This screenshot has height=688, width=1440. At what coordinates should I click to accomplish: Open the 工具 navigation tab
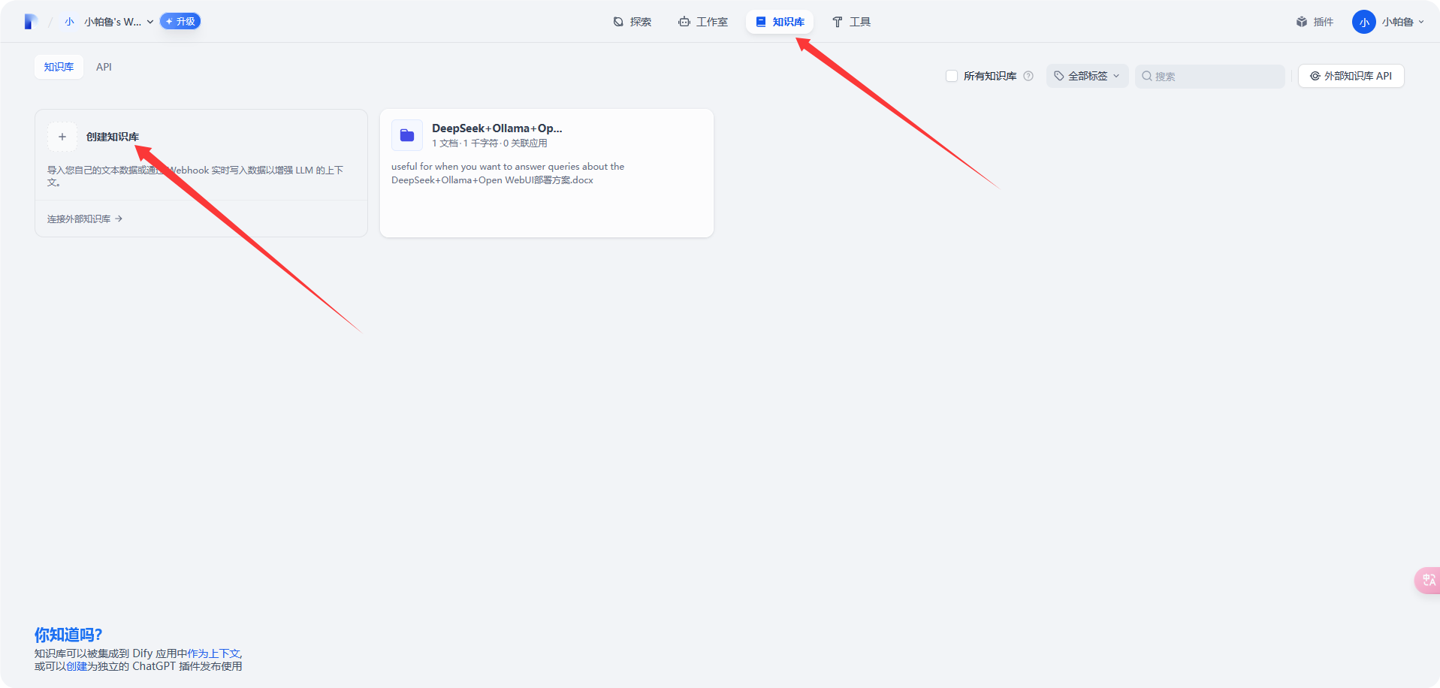(851, 22)
